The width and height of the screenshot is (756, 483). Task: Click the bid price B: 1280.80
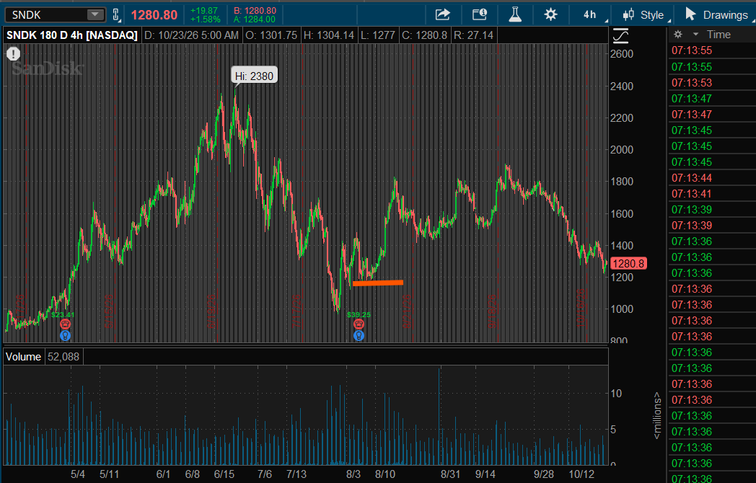click(x=255, y=11)
